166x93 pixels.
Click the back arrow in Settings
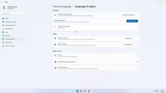pyautogui.click(x=2, y=2)
